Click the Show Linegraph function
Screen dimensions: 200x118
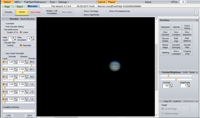click(176, 53)
